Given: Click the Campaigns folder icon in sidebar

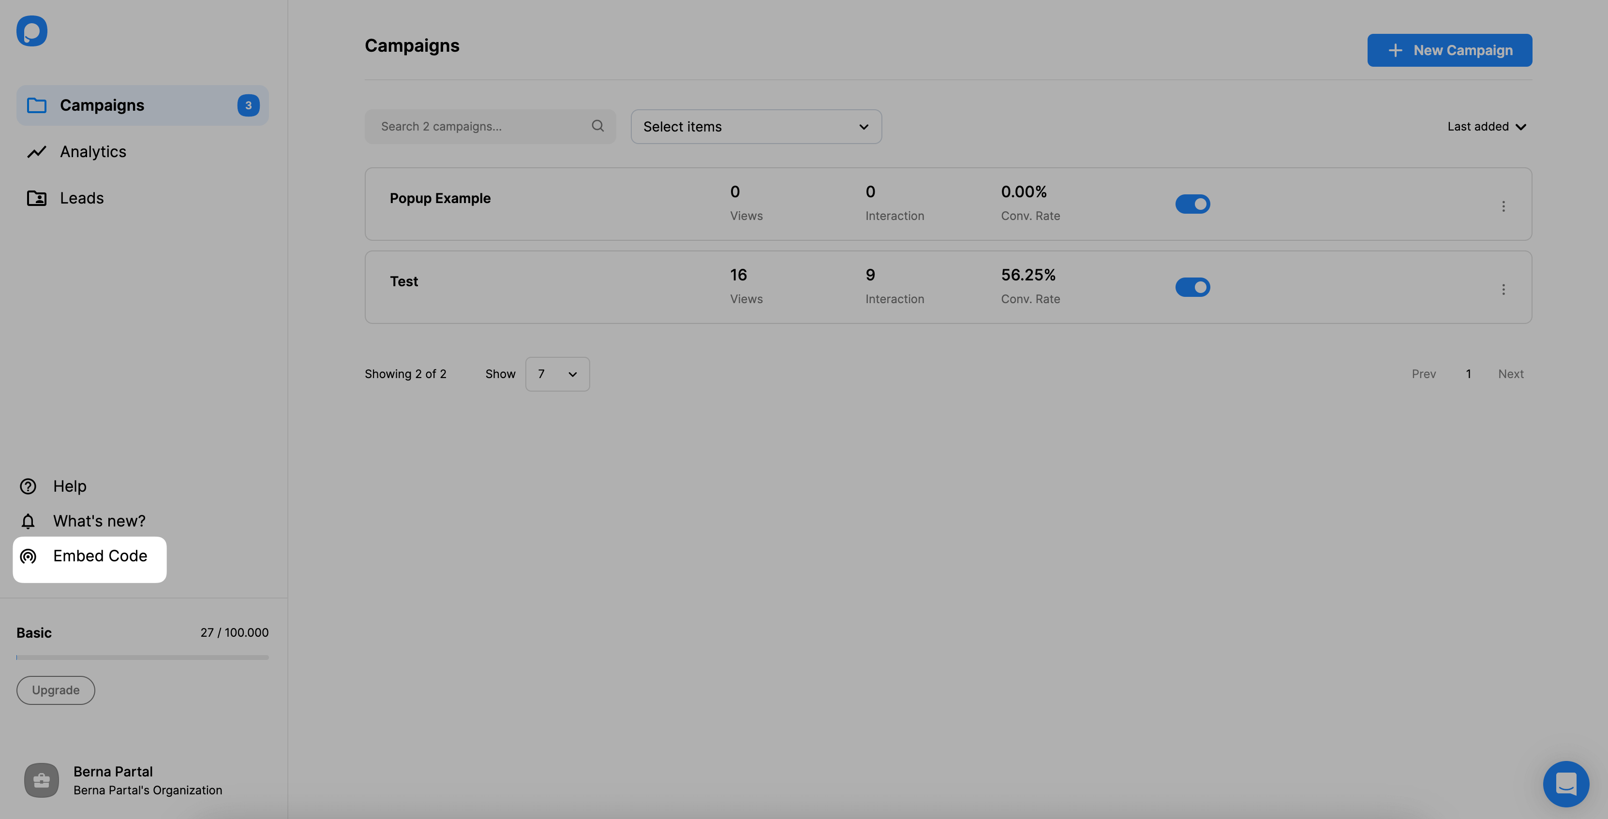Looking at the screenshot, I should (34, 104).
